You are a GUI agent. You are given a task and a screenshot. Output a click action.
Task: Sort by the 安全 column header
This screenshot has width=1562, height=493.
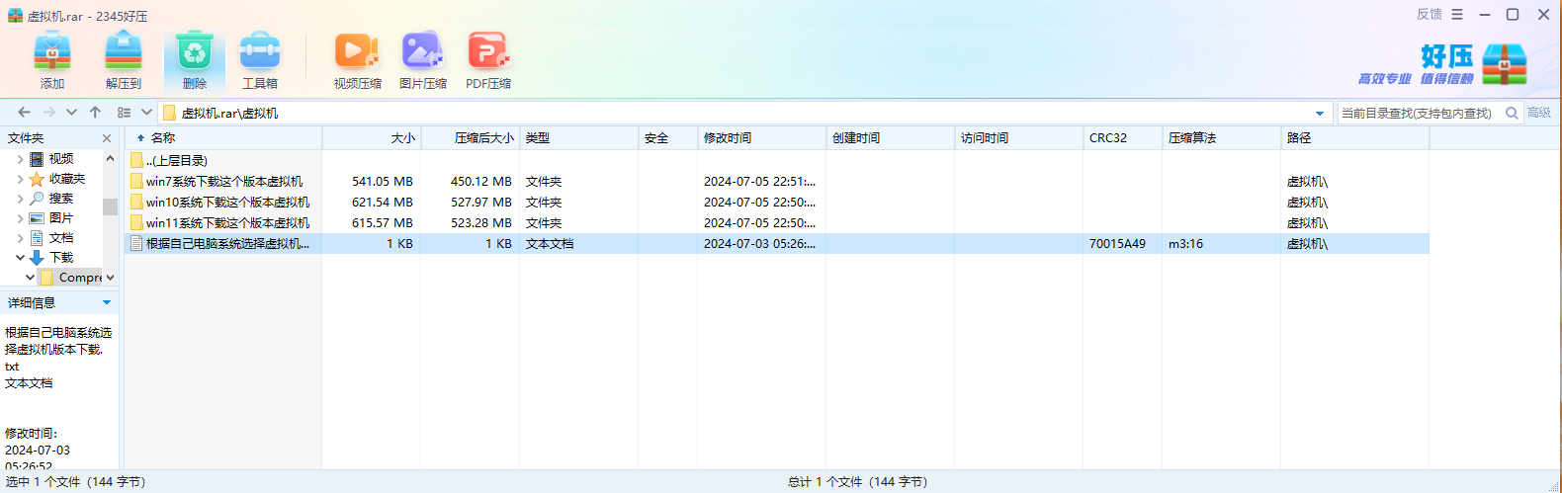[x=668, y=138]
